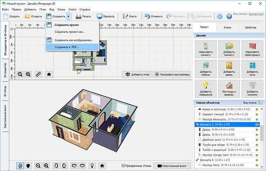Open settings gear icon

[x=220, y=16]
